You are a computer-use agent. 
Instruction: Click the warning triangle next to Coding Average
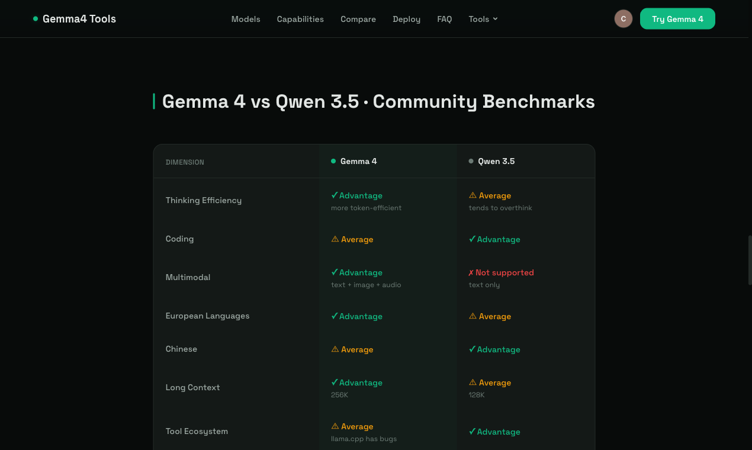pos(335,239)
